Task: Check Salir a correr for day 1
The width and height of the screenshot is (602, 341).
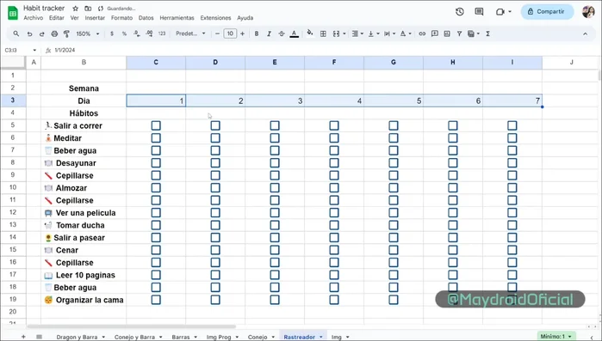Action: (156, 125)
